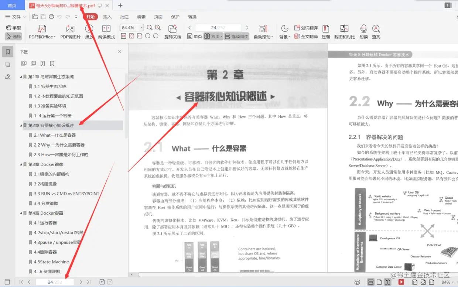
Task: Open the page thumbnails sidebar icon
Action: [x=8, y=64]
